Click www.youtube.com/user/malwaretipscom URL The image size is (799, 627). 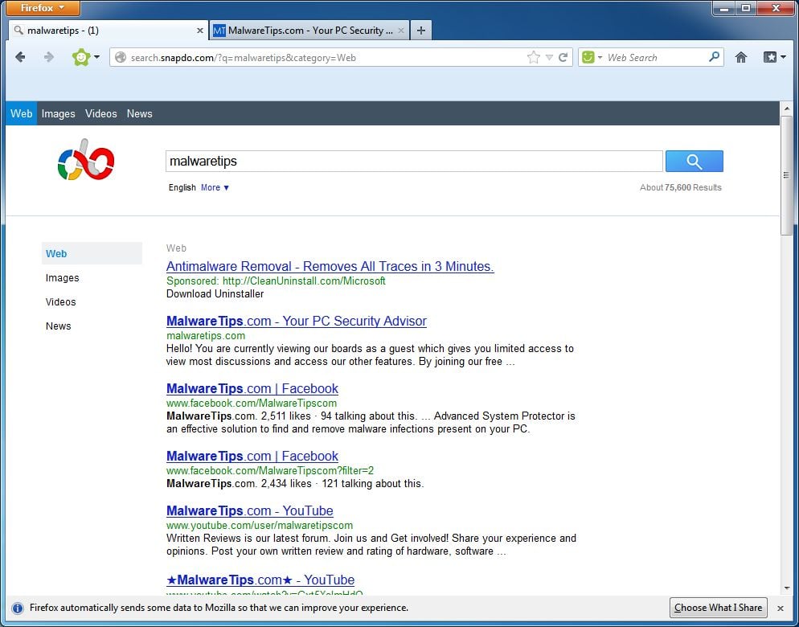pos(260,526)
